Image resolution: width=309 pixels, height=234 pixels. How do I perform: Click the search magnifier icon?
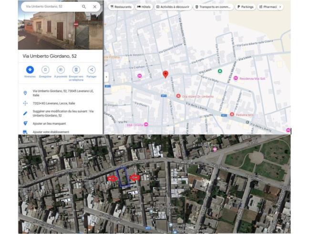[x=84, y=7]
